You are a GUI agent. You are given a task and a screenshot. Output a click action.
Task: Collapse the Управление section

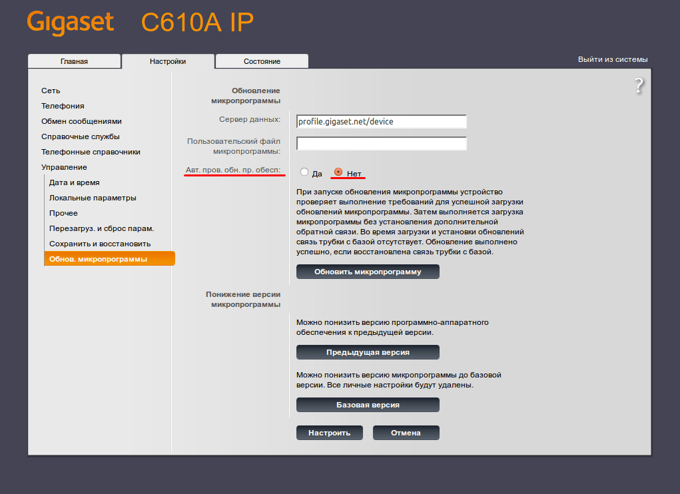[x=64, y=167]
